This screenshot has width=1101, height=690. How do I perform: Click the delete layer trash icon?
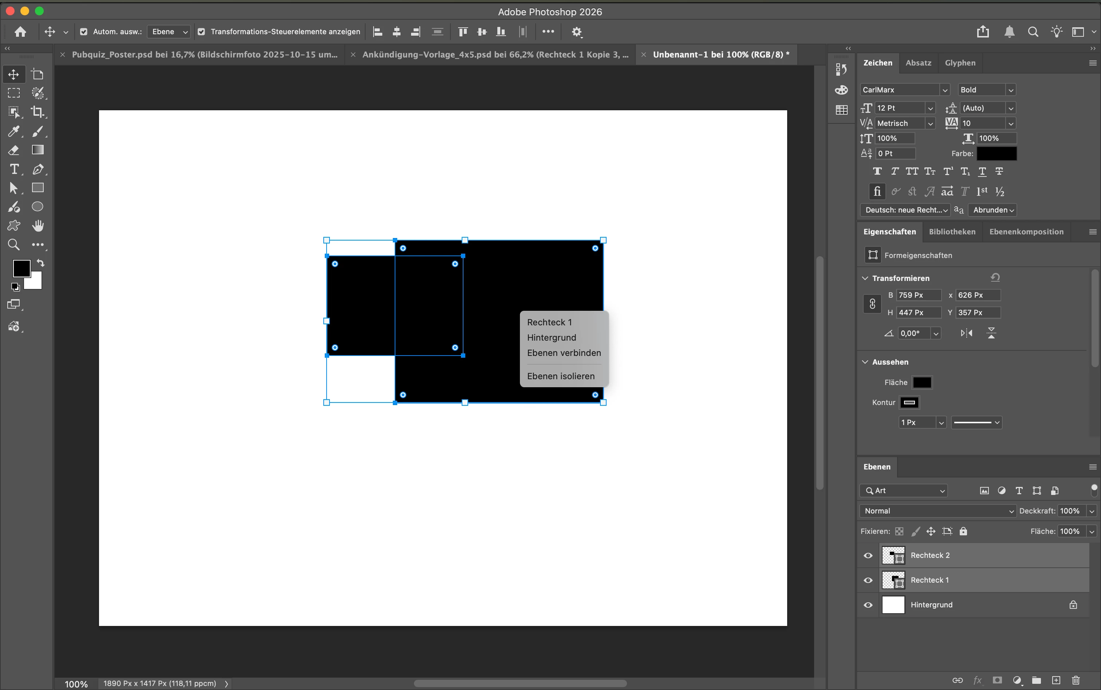[x=1076, y=680]
